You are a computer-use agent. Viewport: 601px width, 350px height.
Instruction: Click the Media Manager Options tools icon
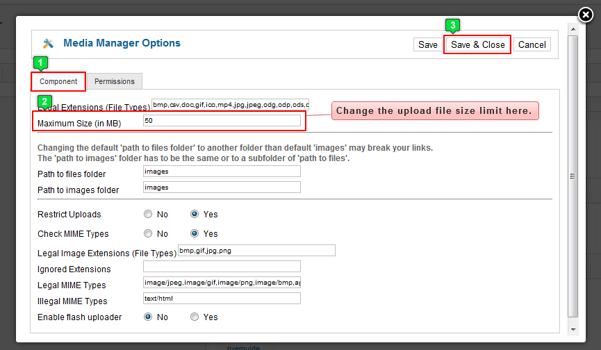pos(48,44)
